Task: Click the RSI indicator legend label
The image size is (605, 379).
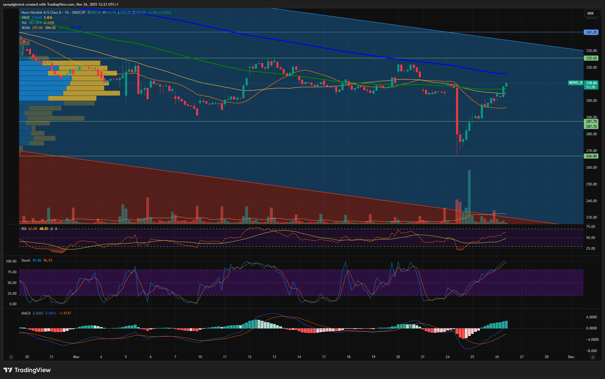Action: (x=24, y=229)
